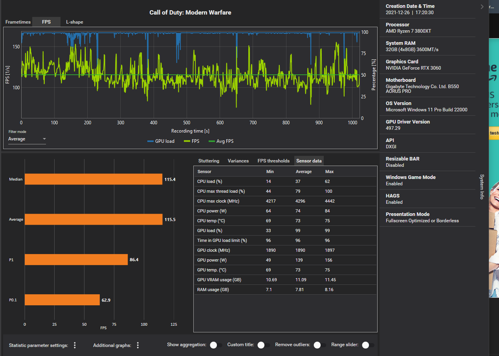Toggle the Show aggregation switch

point(215,345)
